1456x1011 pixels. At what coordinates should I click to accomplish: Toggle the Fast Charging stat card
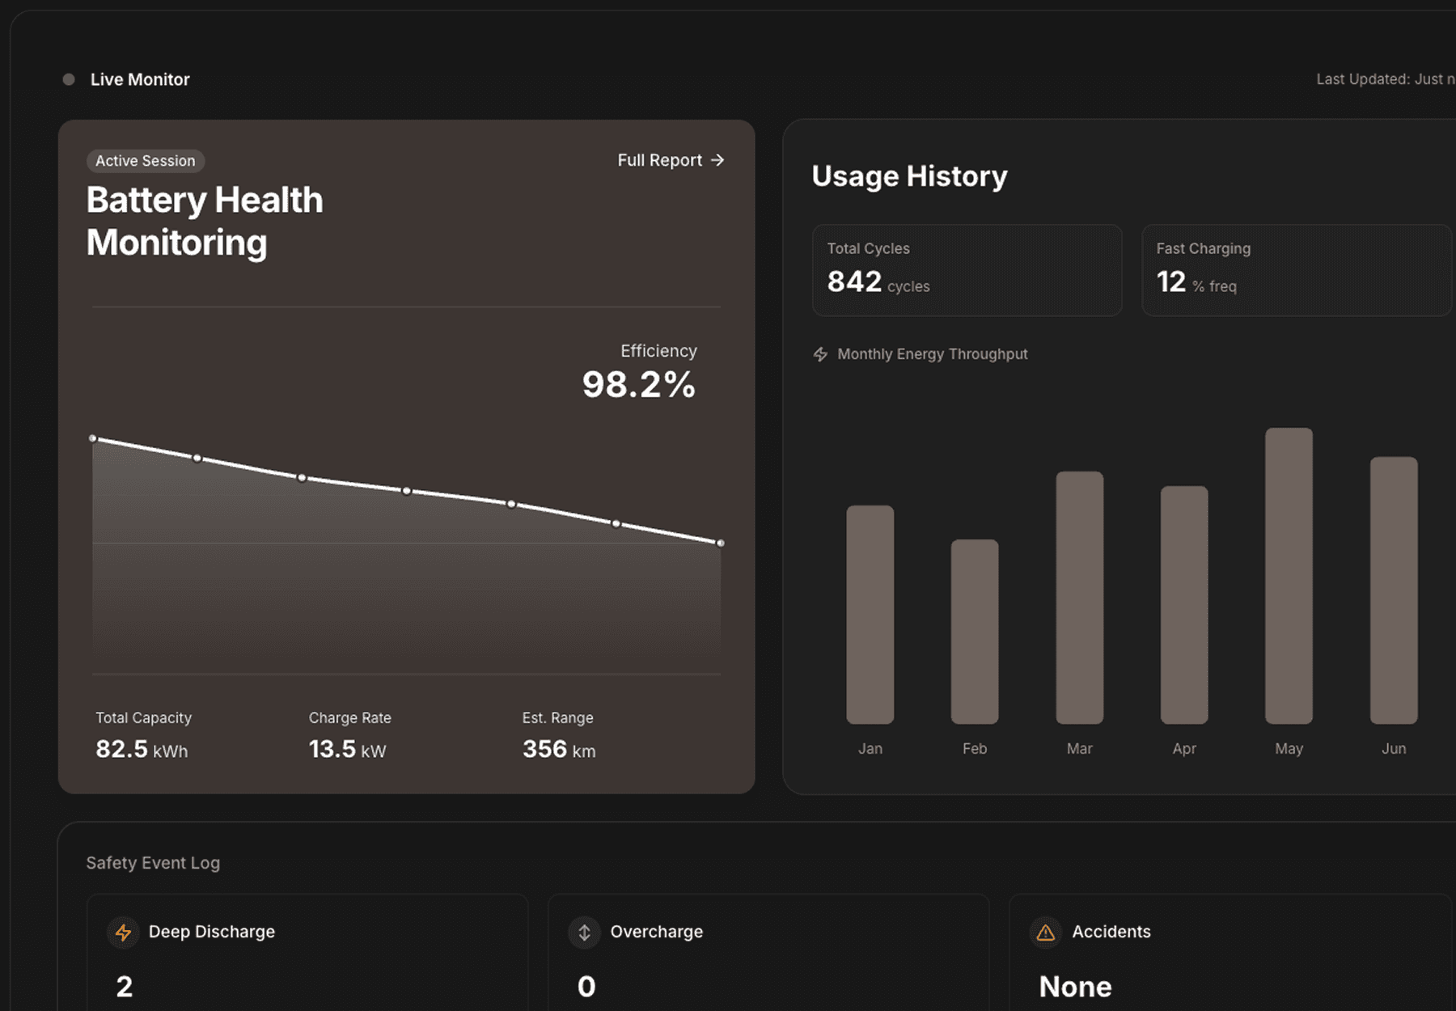pyautogui.click(x=1295, y=270)
